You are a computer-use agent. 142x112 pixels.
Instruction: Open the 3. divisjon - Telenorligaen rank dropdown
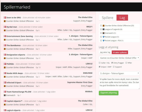tap(119, 73)
